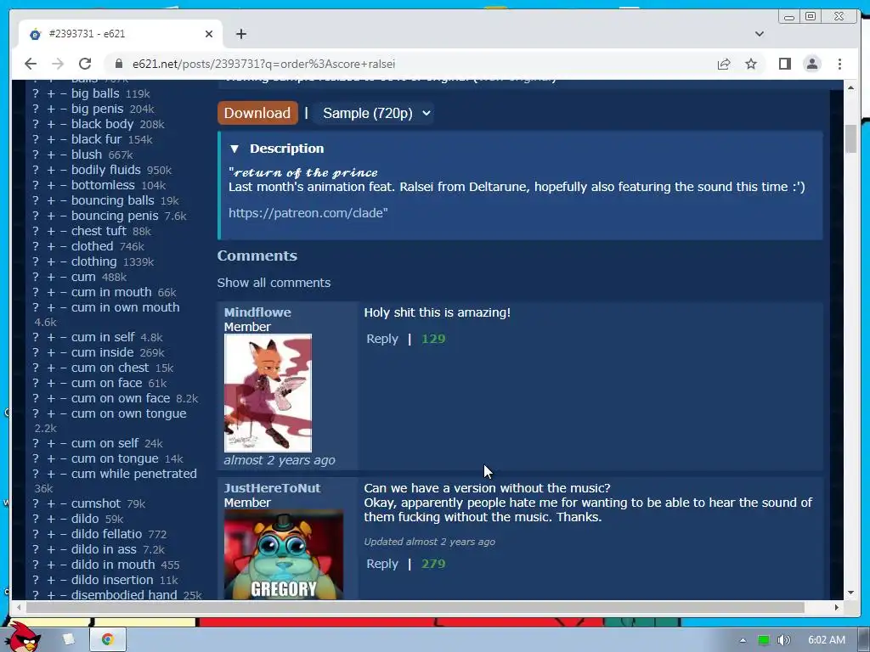Open Chrome's side panel icon
Image resolution: width=870 pixels, height=652 pixels.
pyautogui.click(x=784, y=64)
